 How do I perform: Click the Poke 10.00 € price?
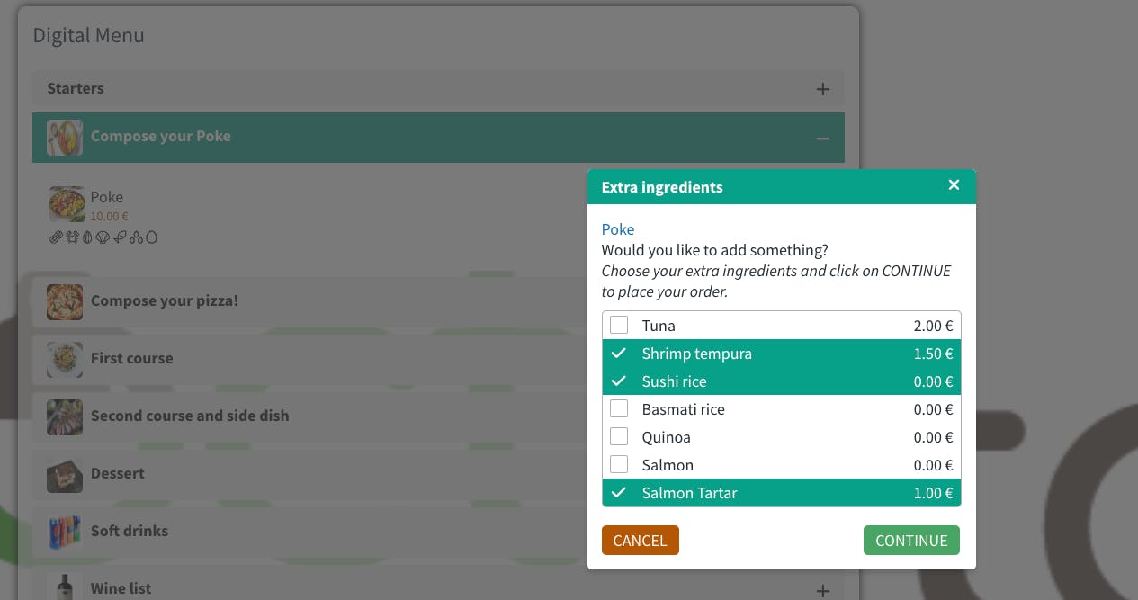109,217
